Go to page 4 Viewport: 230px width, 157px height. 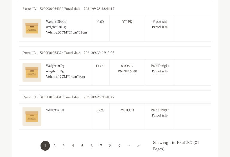tap(73, 146)
